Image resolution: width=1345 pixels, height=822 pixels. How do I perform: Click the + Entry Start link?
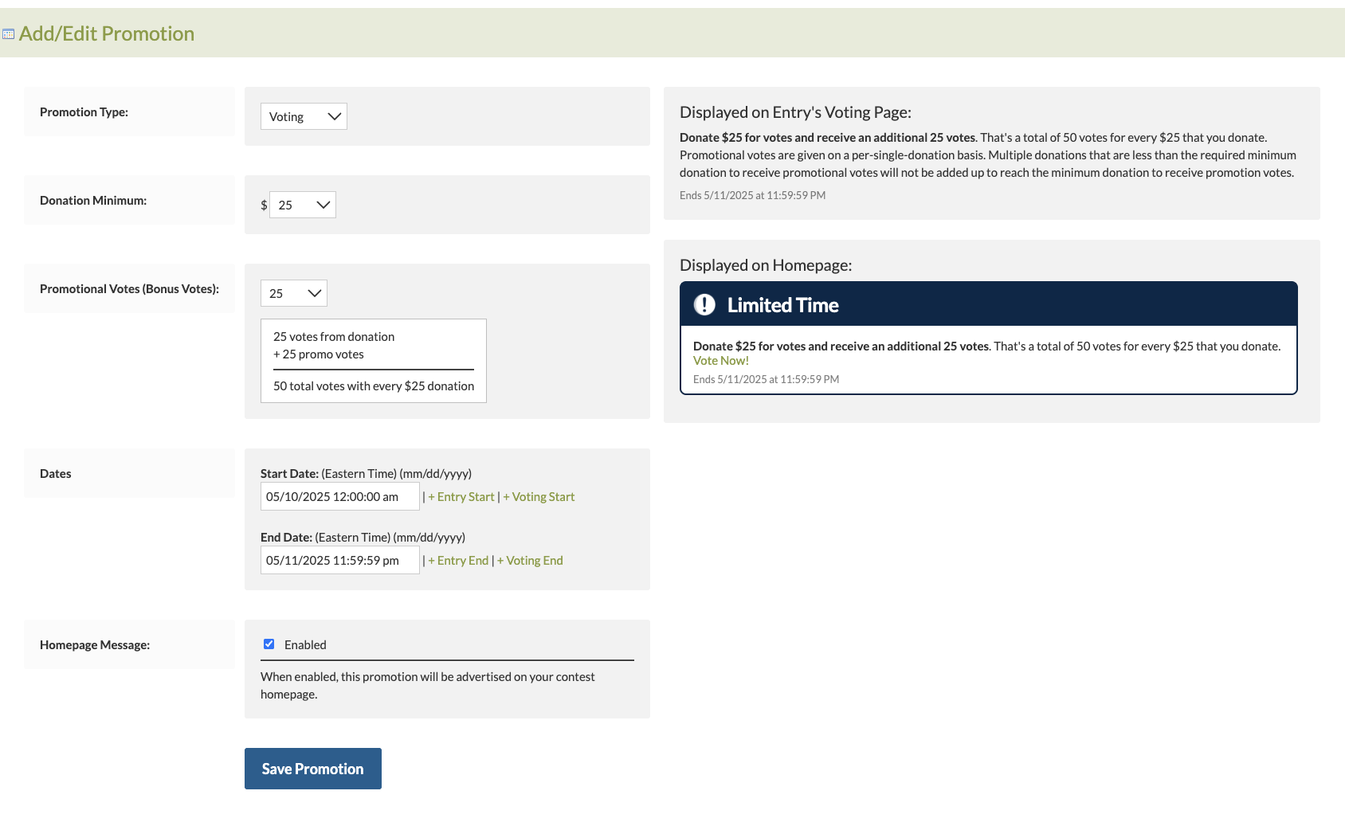click(461, 497)
